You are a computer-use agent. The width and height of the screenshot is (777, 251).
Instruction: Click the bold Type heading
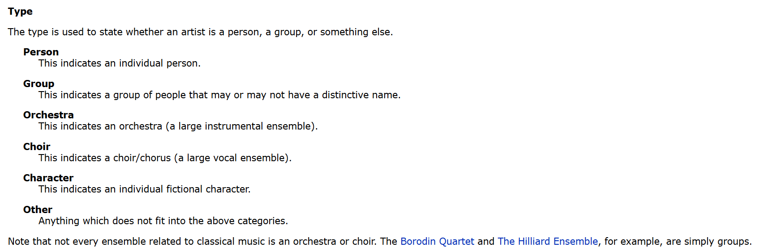click(20, 12)
